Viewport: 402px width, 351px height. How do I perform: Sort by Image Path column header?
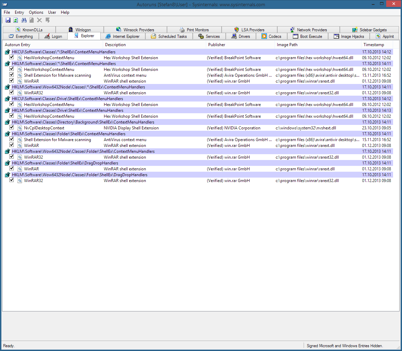pos(318,45)
